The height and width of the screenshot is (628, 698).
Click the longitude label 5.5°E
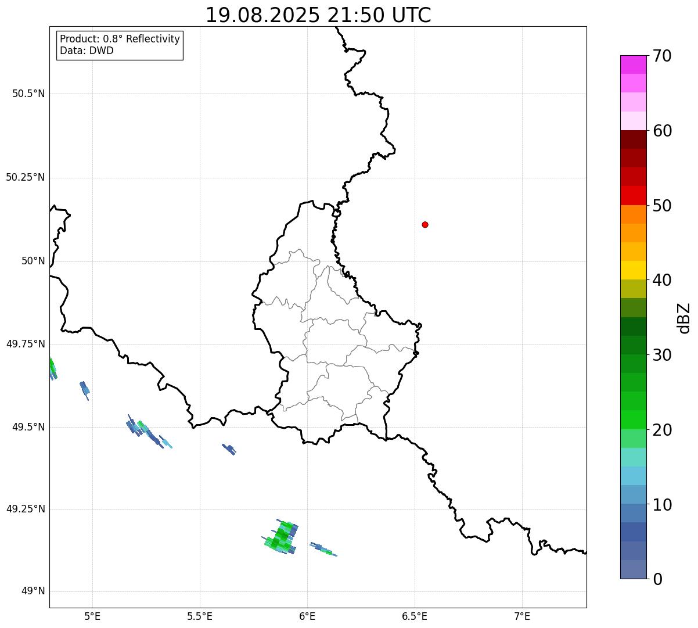click(200, 616)
